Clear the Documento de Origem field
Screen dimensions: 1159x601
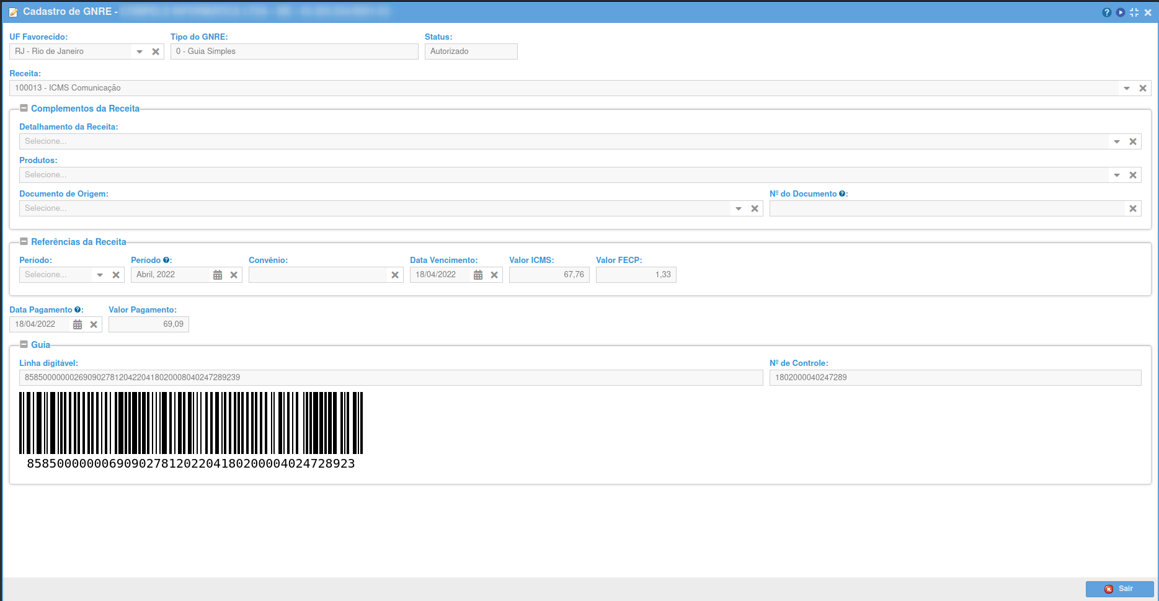tap(755, 208)
